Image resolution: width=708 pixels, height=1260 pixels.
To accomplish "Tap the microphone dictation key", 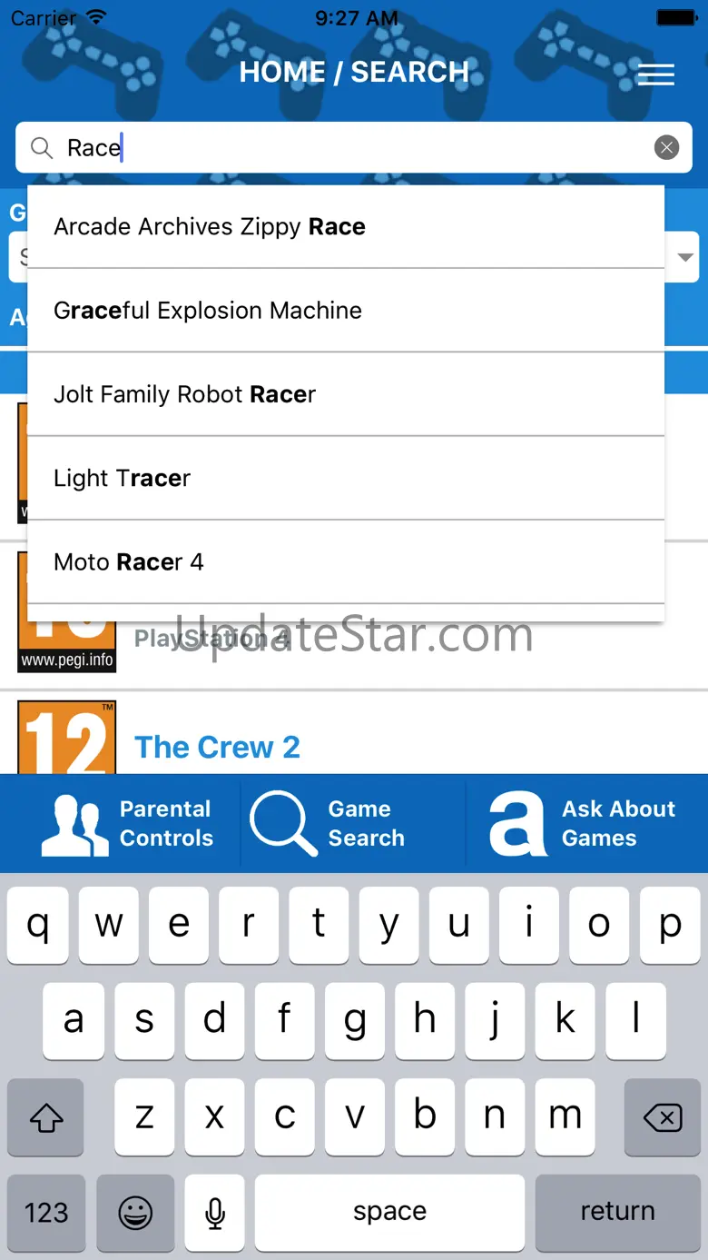I will pyautogui.click(x=215, y=1212).
